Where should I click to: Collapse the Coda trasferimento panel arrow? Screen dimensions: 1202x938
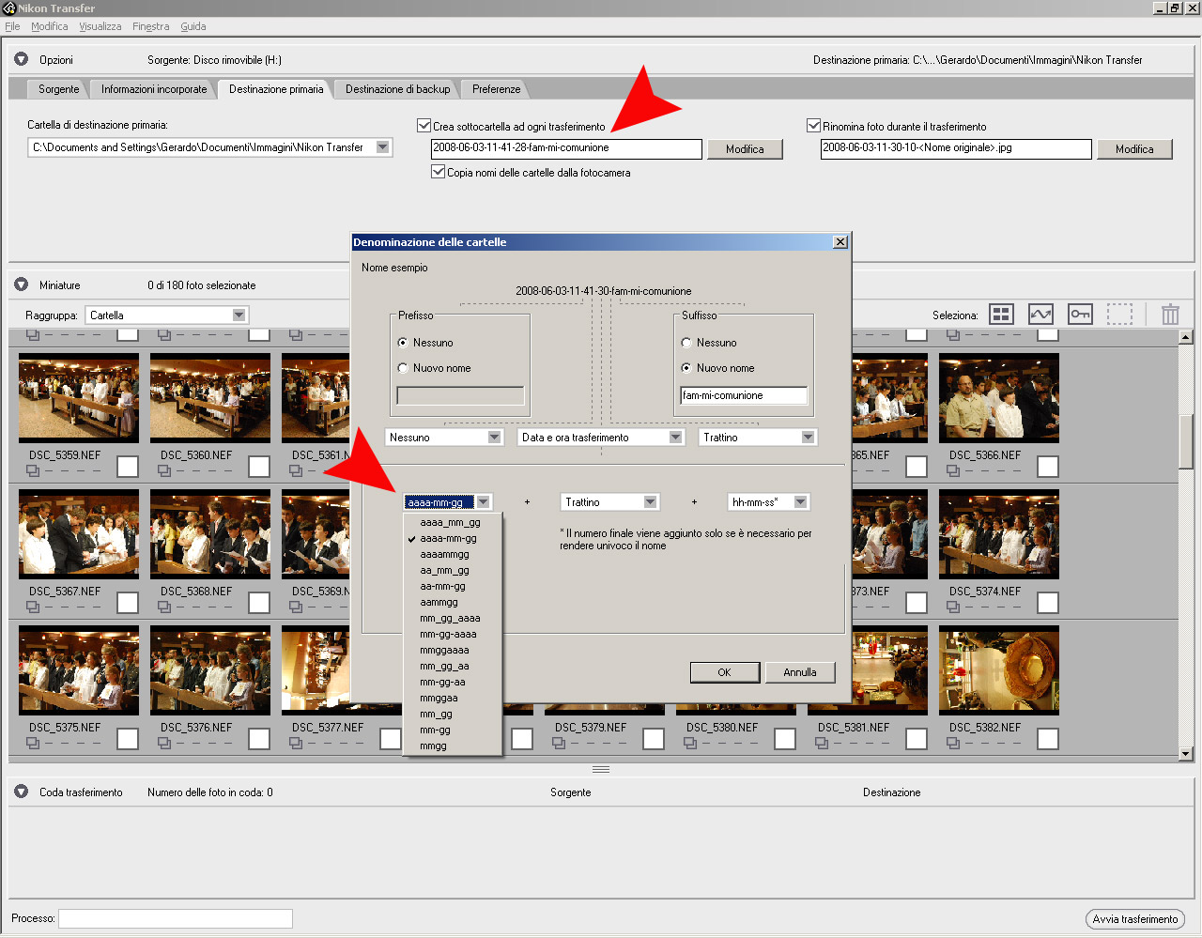coord(21,792)
